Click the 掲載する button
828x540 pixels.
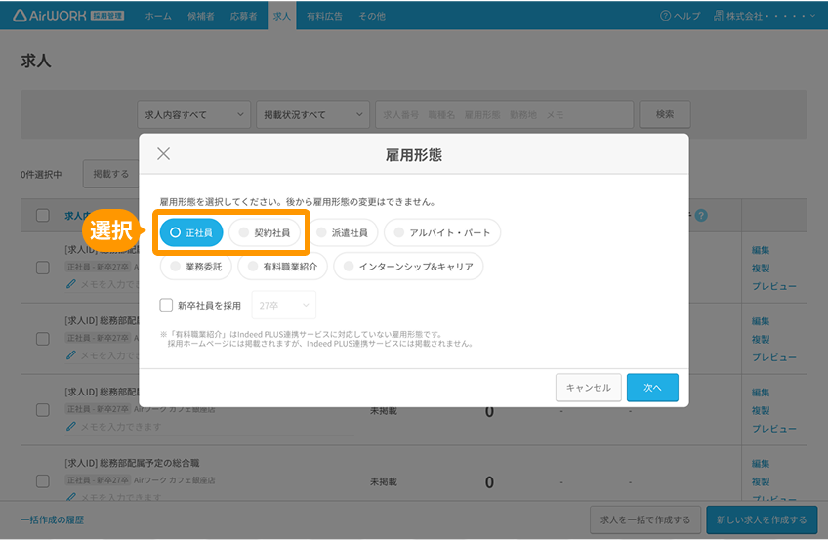pyautogui.click(x=111, y=174)
